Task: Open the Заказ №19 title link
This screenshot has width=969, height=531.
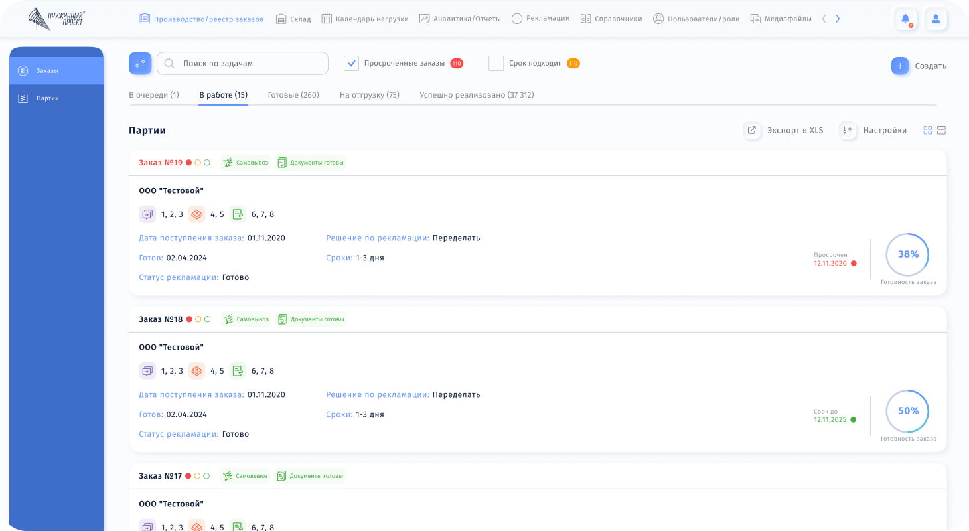Action: 161,163
